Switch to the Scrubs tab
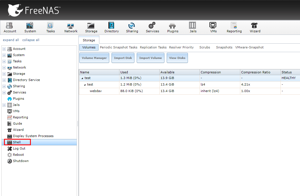This screenshot has height=196, width=300. pos(205,47)
